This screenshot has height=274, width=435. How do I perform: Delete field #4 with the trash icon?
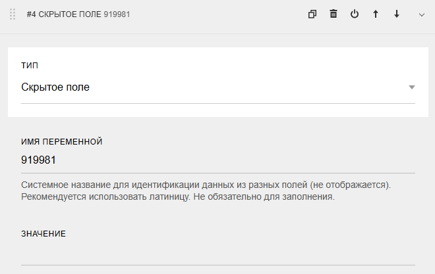point(333,14)
